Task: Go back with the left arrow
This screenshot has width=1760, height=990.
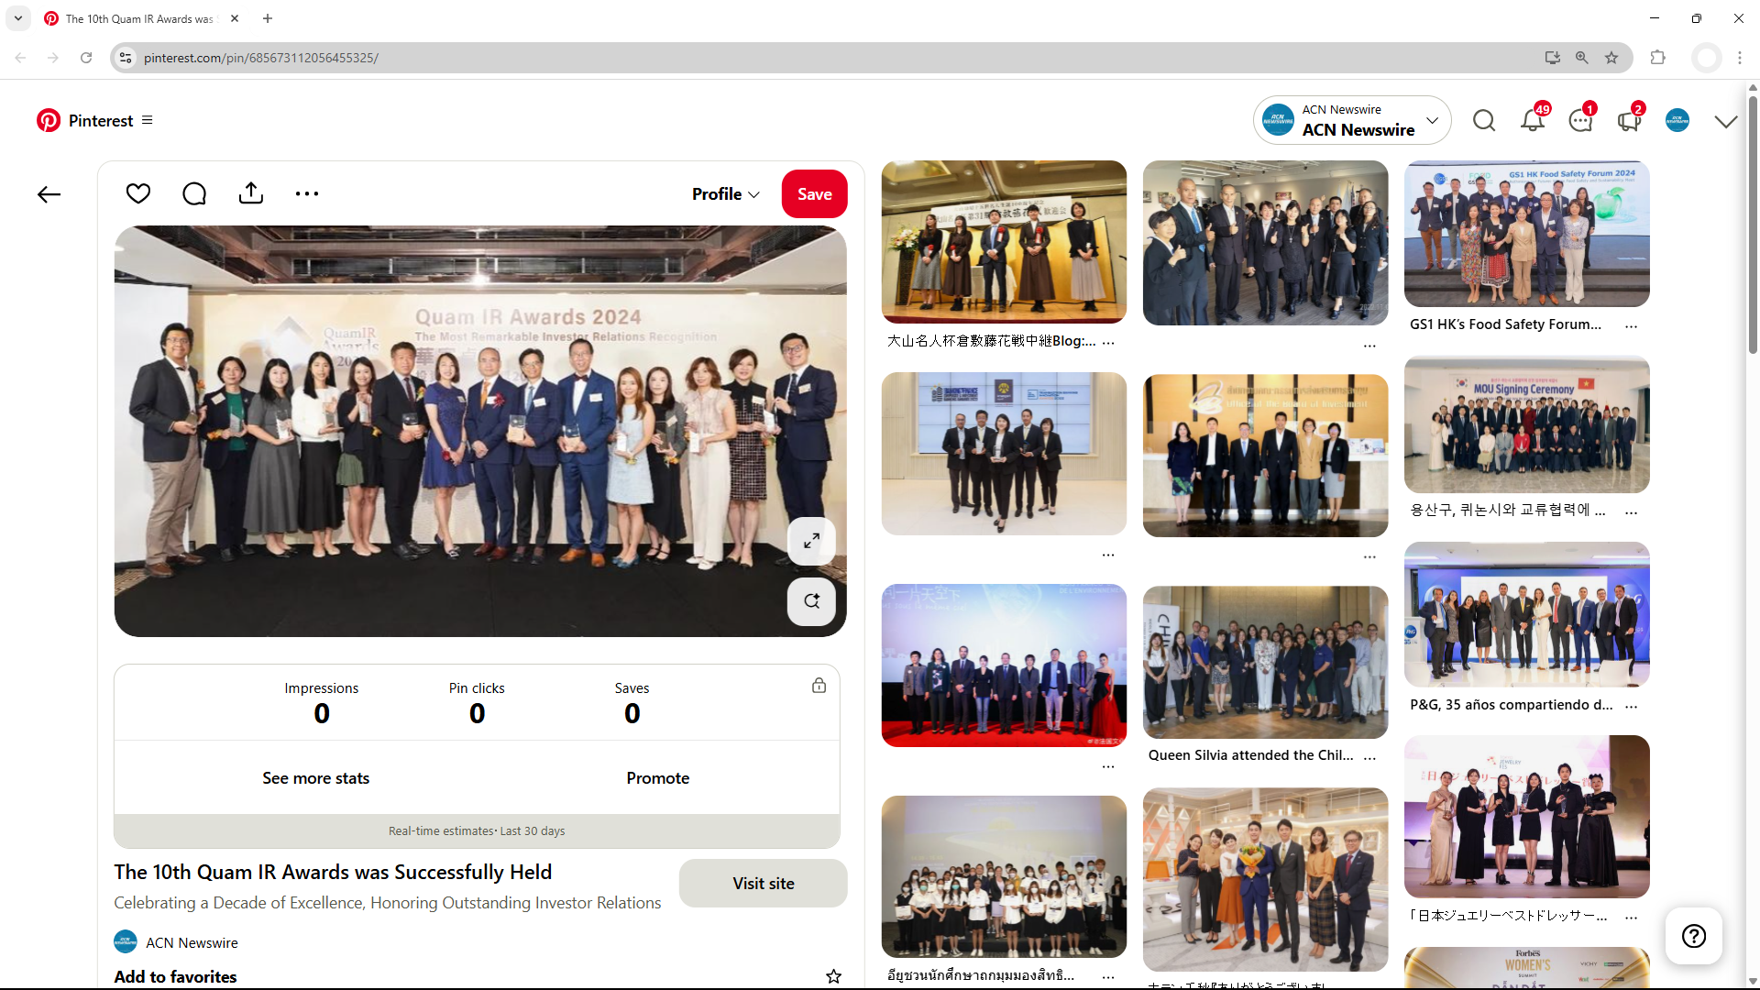Action: (x=49, y=194)
